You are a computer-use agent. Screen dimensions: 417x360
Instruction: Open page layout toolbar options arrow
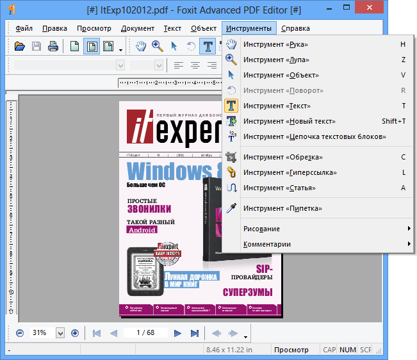120,50
